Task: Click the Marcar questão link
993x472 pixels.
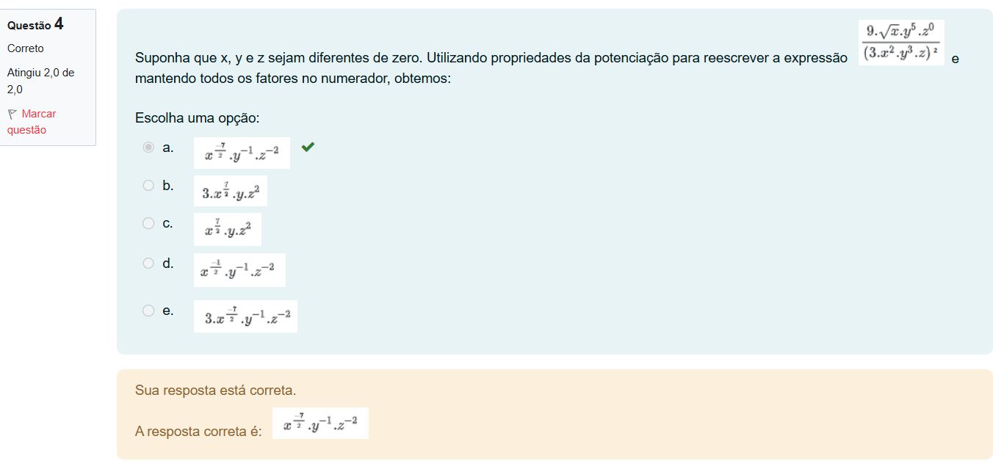Action: click(32, 122)
